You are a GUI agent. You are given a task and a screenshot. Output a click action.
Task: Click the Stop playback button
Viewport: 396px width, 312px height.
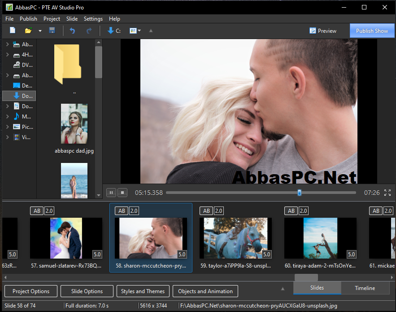tap(122, 193)
